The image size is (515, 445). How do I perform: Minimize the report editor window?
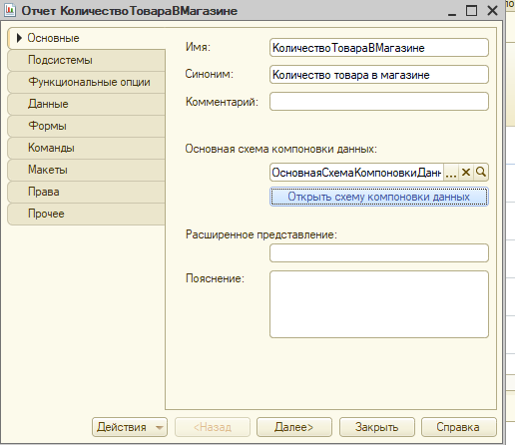pos(452,11)
